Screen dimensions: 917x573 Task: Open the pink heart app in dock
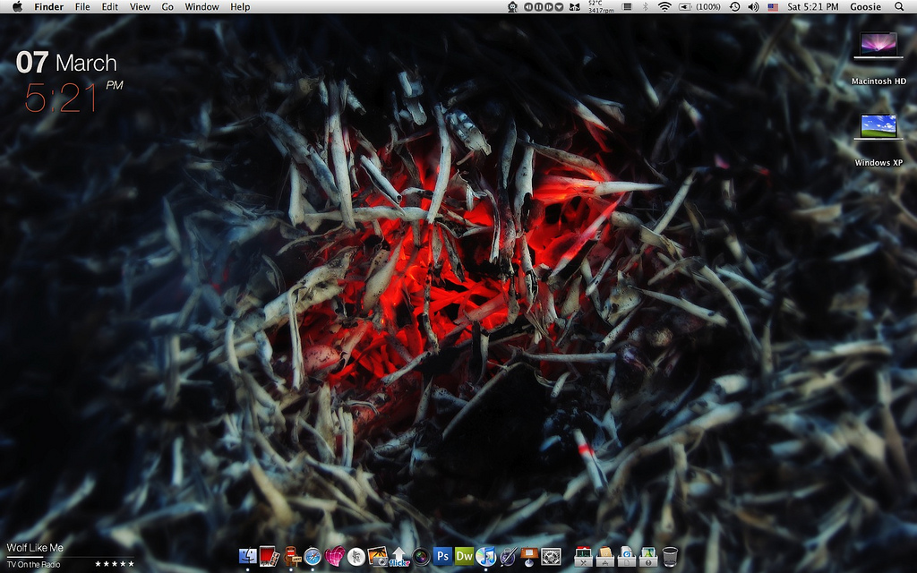(335, 556)
